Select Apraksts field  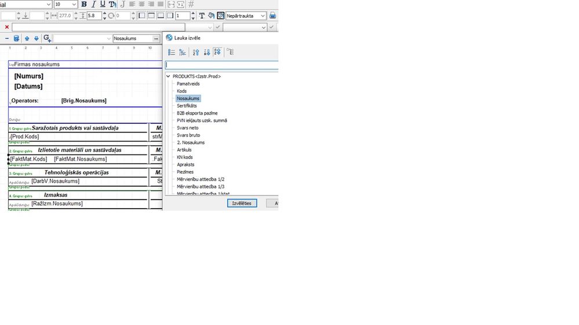pos(185,165)
